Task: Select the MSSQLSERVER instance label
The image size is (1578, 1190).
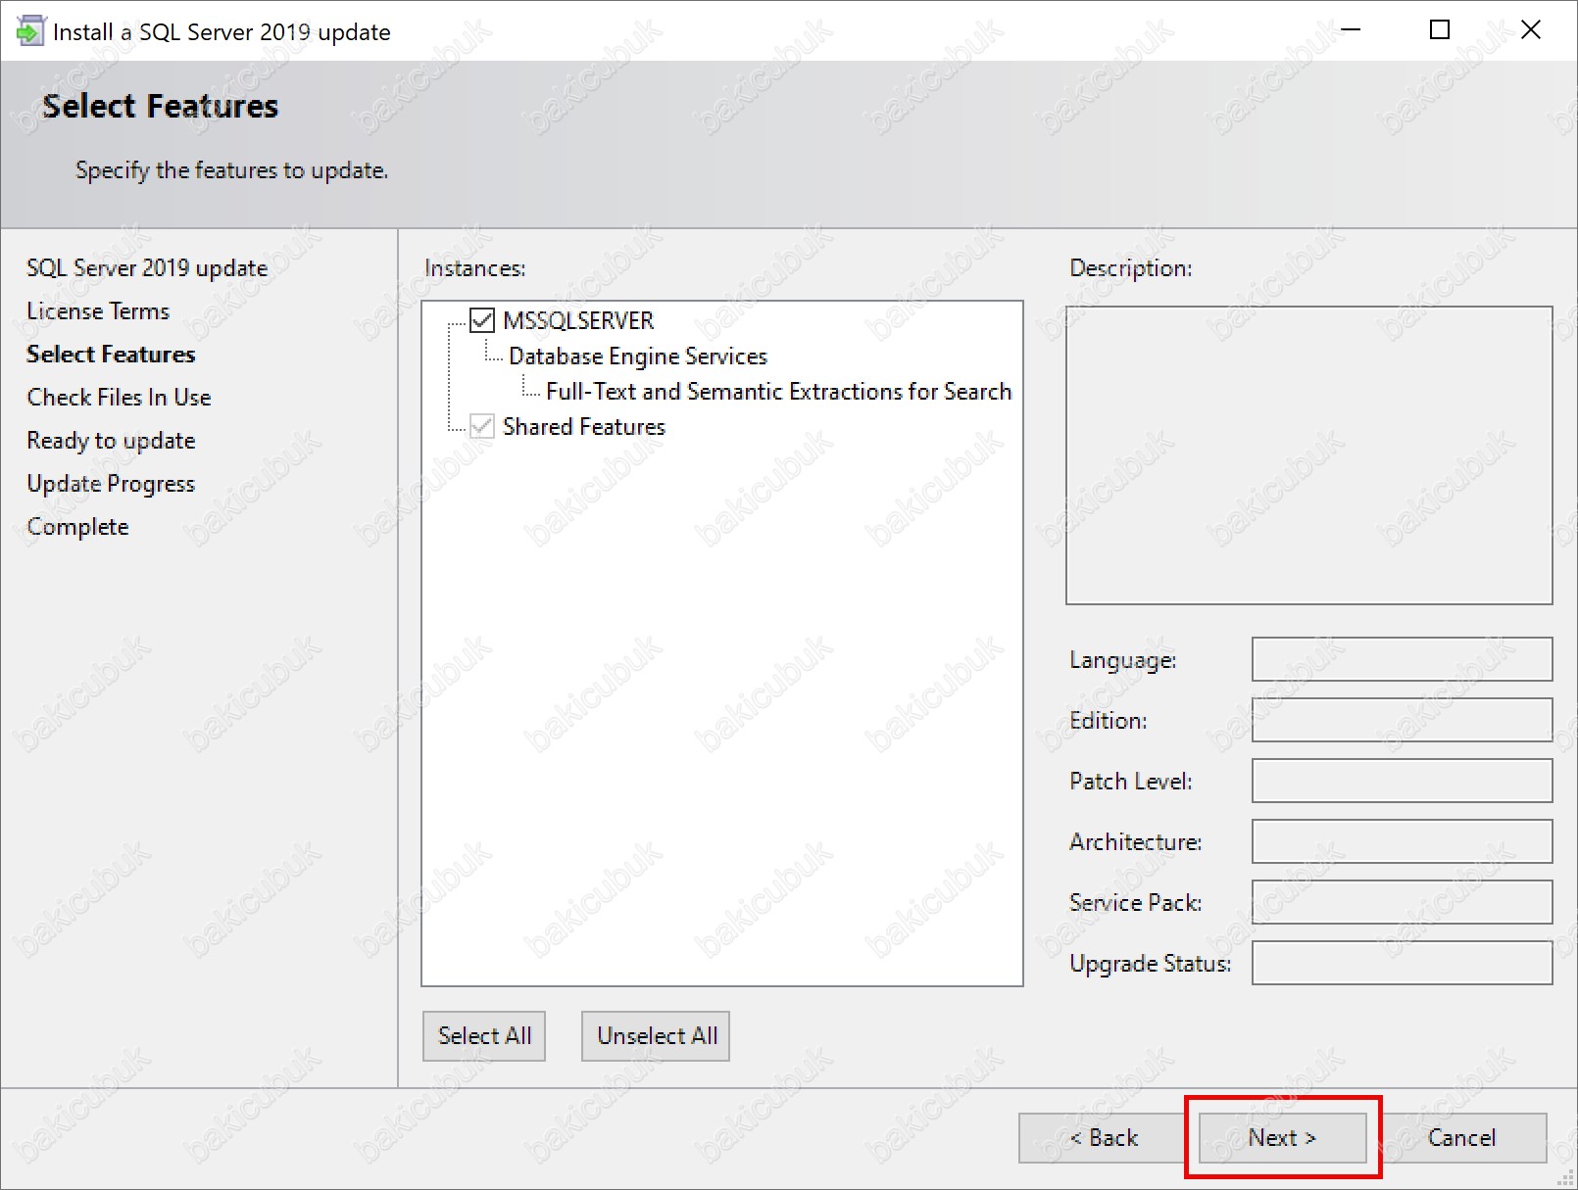Action: [578, 321]
